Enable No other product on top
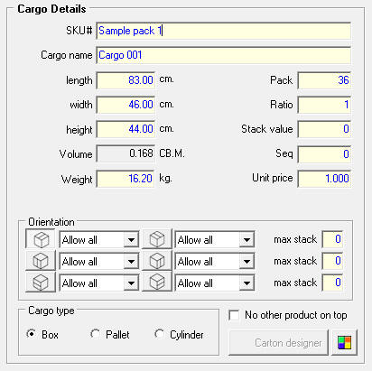The image size is (372, 371). [234, 315]
